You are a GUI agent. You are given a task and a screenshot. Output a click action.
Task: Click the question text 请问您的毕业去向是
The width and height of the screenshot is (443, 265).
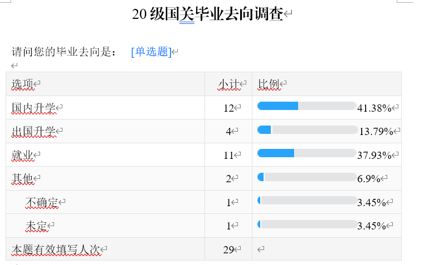64,52
